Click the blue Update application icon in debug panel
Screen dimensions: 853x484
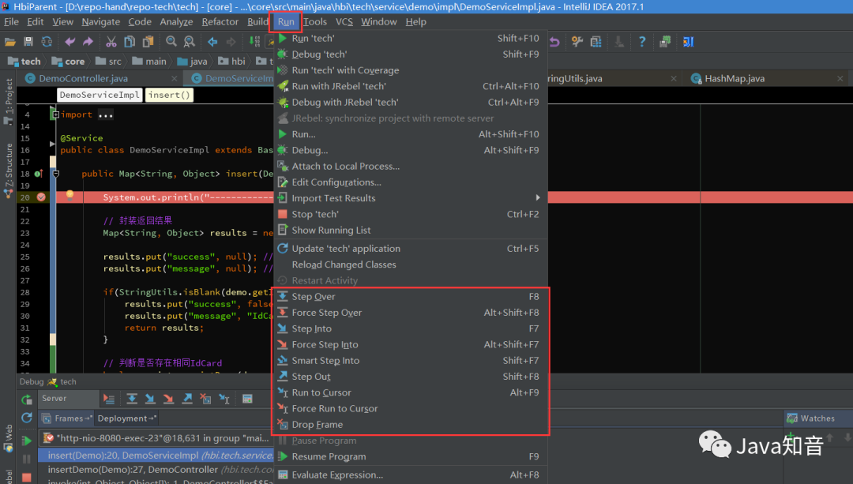pos(27,418)
